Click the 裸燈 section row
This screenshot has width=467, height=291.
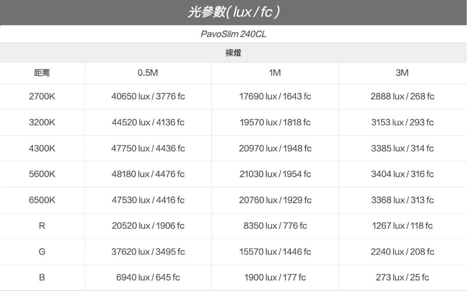(x=233, y=53)
